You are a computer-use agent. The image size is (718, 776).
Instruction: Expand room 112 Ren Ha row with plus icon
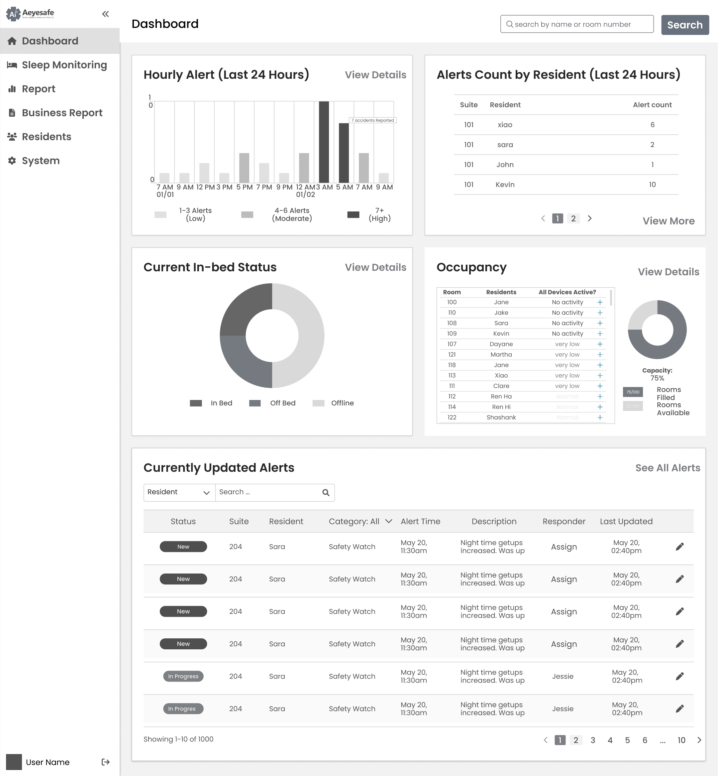(600, 397)
